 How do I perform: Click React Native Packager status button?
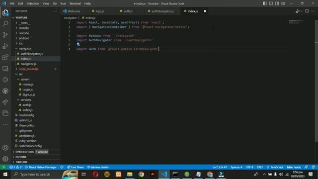[x=41, y=167]
